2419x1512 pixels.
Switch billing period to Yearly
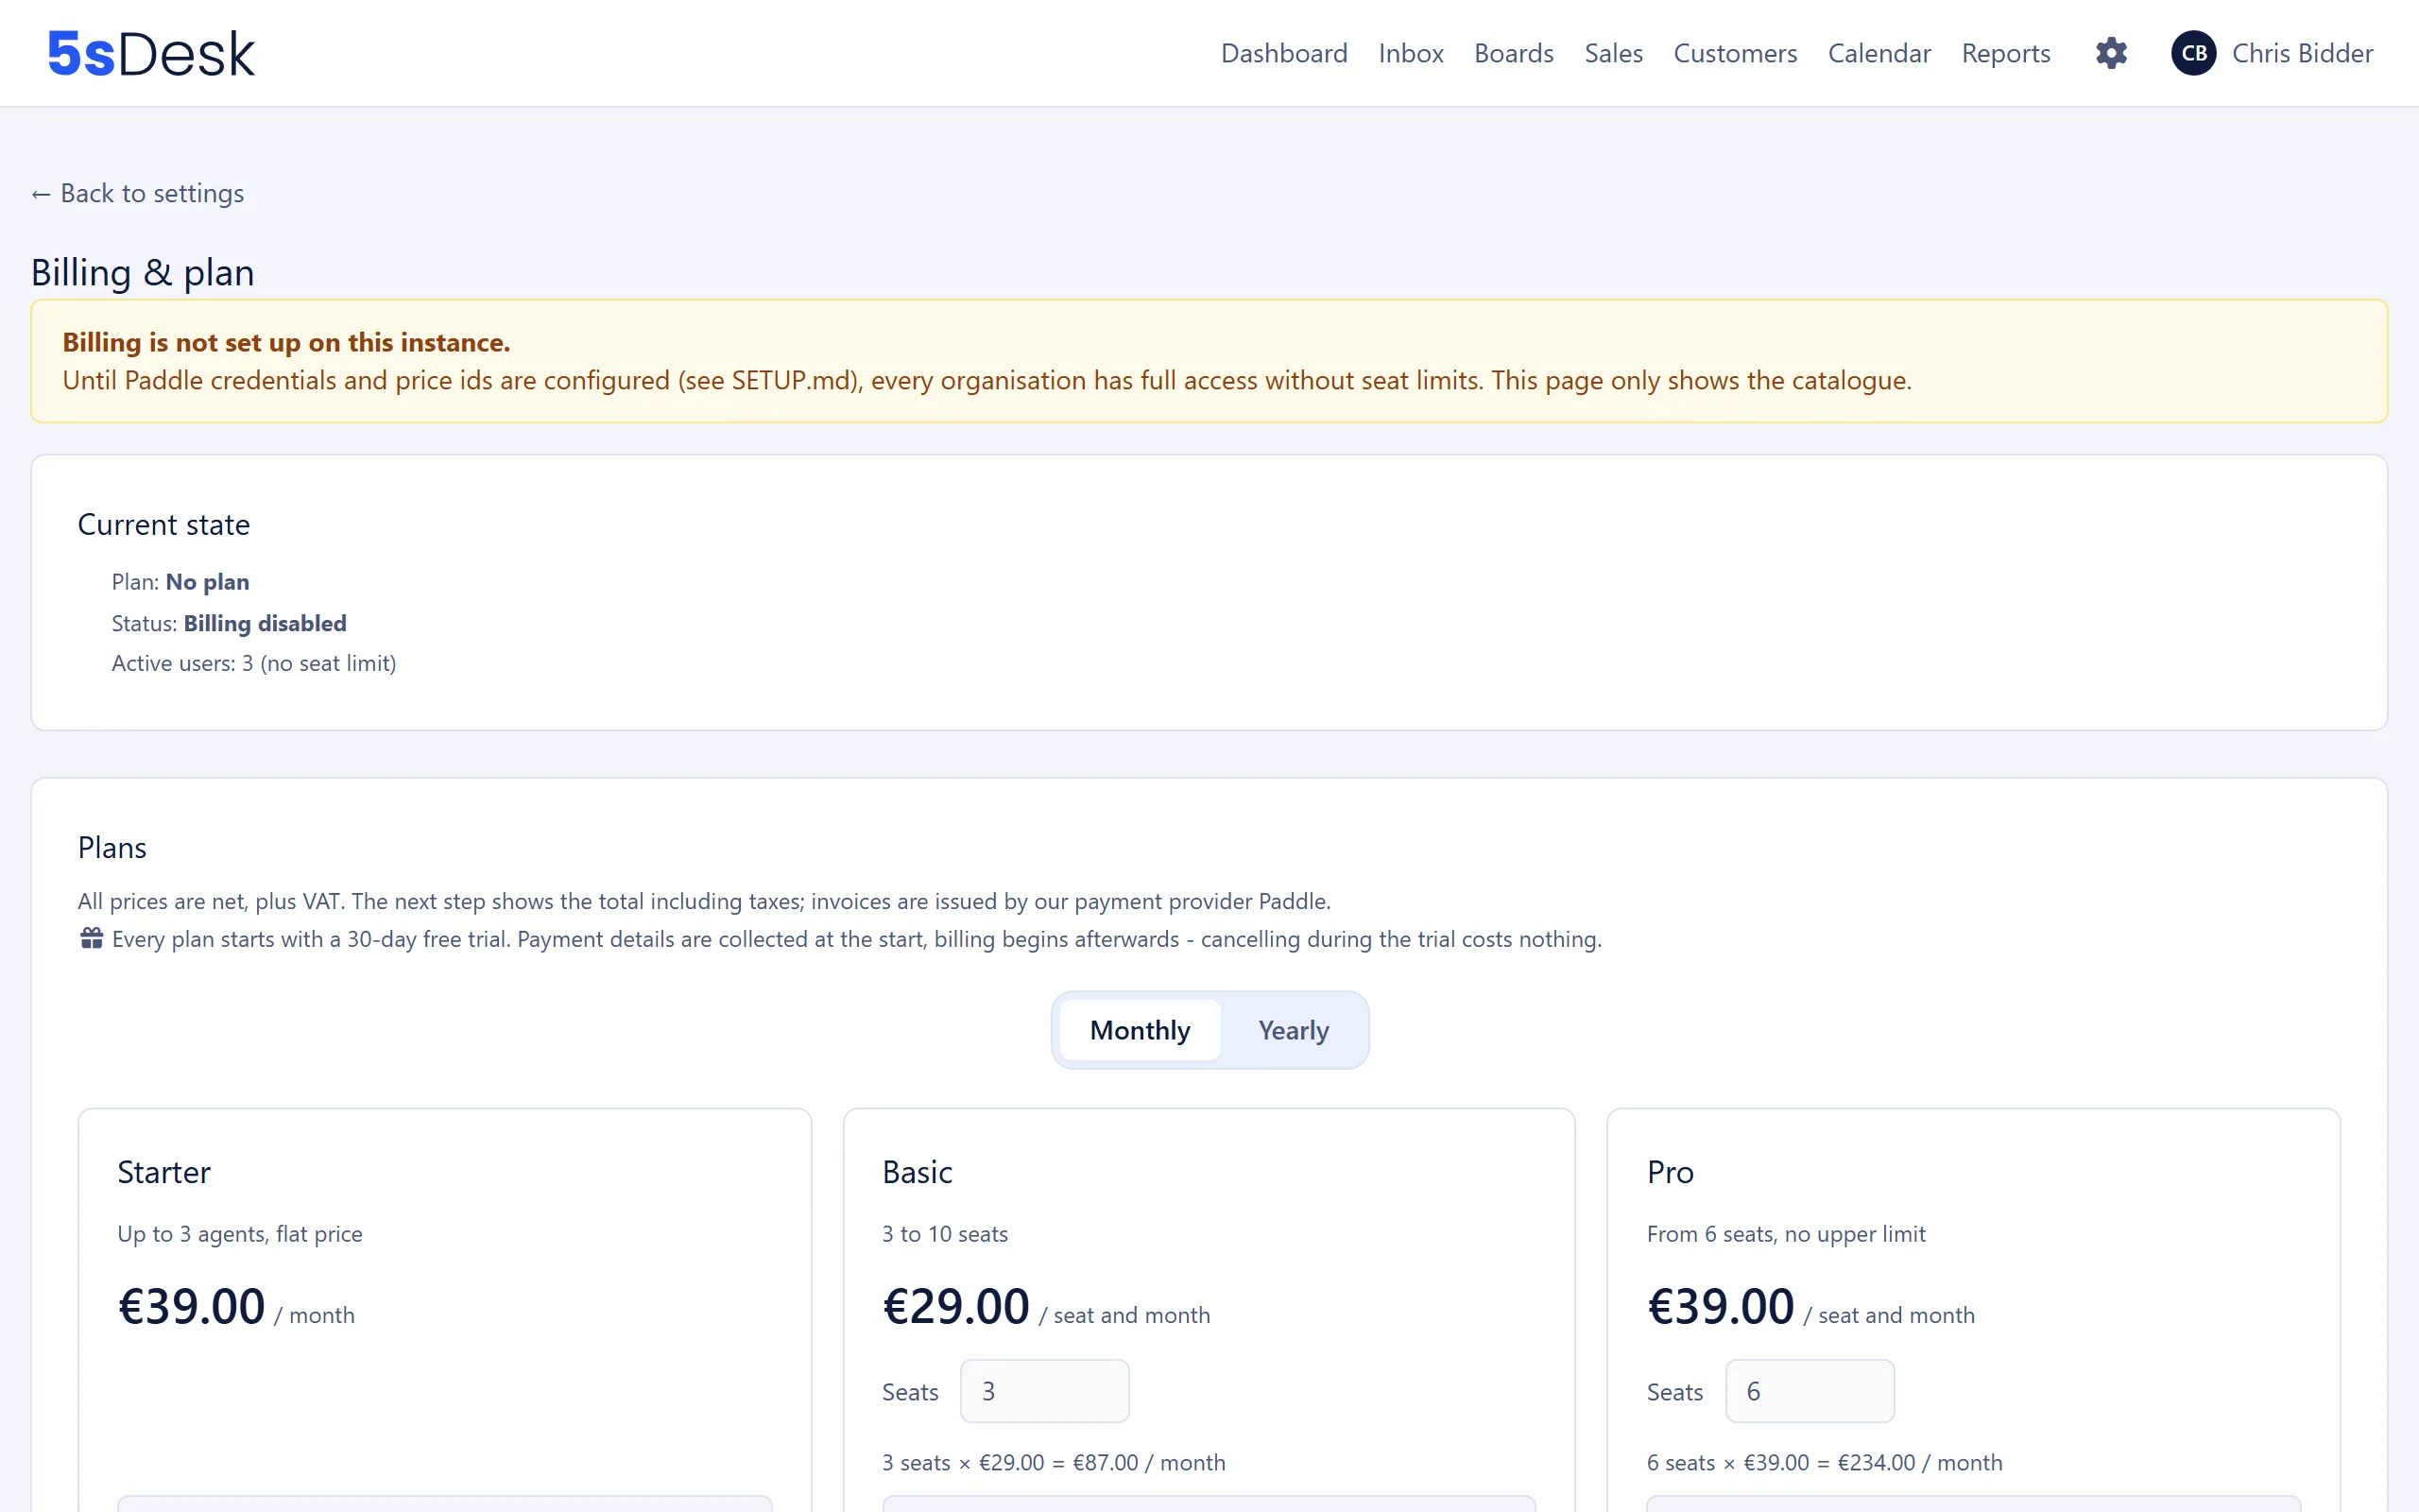tap(1294, 1030)
